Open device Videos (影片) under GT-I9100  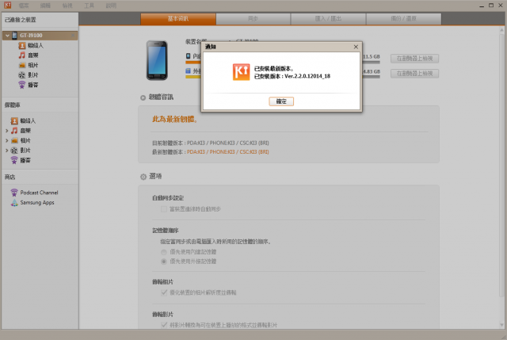click(21, 75)
